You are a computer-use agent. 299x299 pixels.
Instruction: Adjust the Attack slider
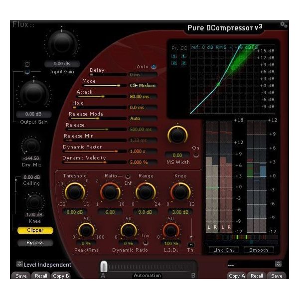[102, 97]
